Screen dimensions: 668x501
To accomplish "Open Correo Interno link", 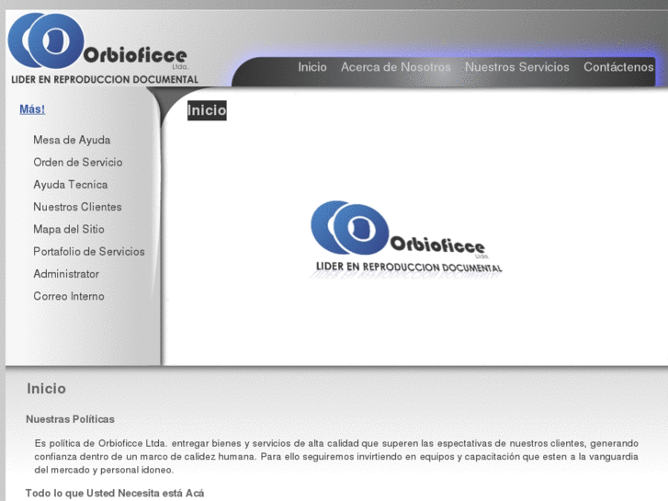I will click(69, 296).
